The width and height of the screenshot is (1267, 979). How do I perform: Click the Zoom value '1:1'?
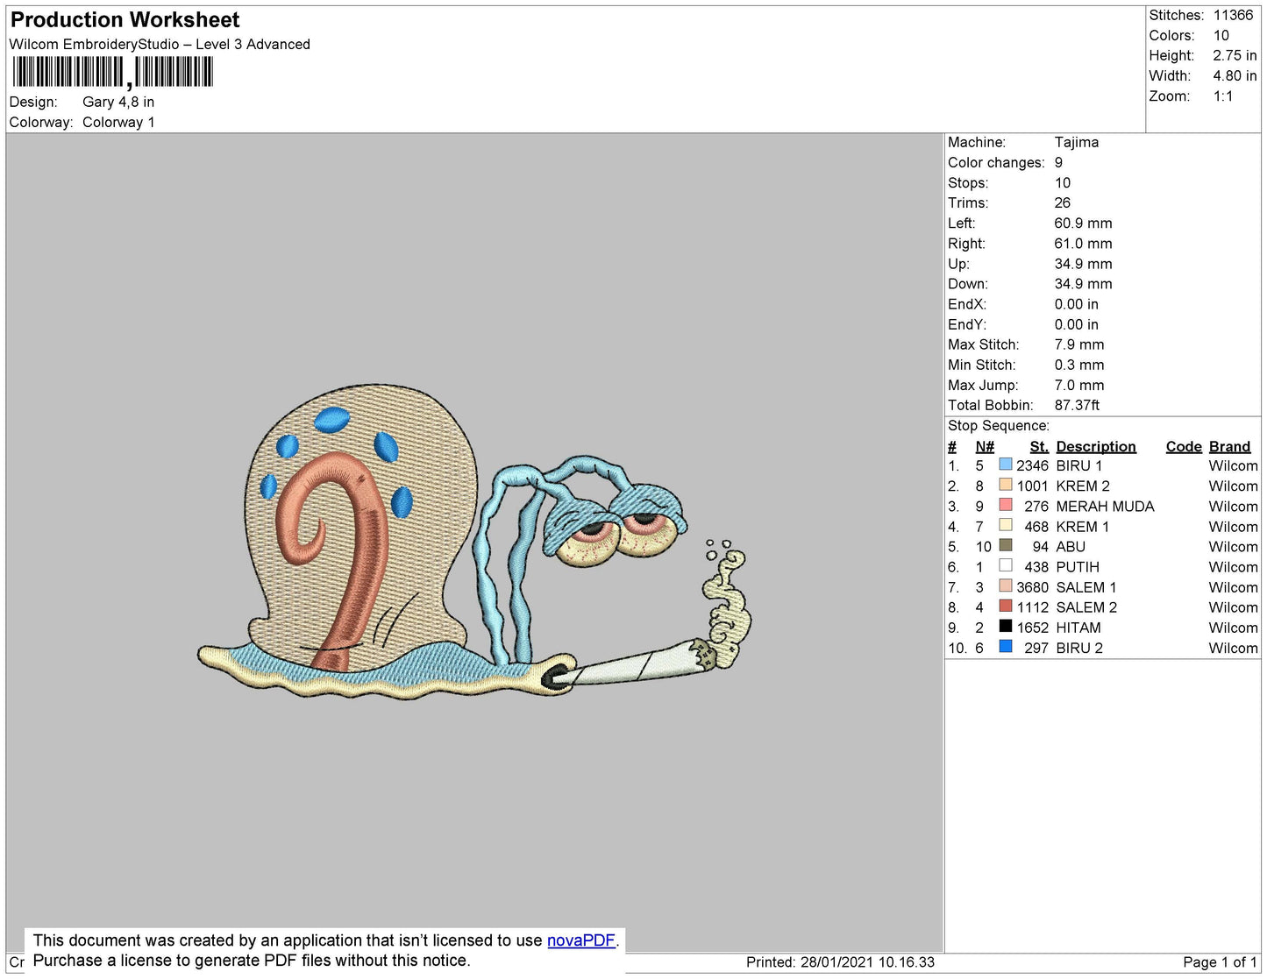coord(1223,96)
